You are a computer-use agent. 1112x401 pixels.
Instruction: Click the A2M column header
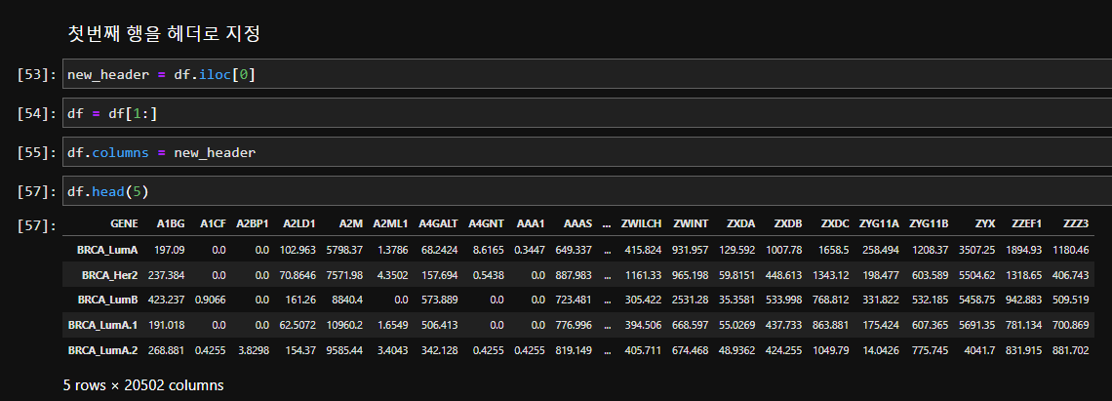pos(351,223)
